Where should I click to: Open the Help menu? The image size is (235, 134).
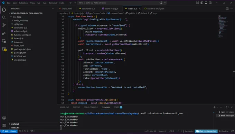(x=62, y=3)
